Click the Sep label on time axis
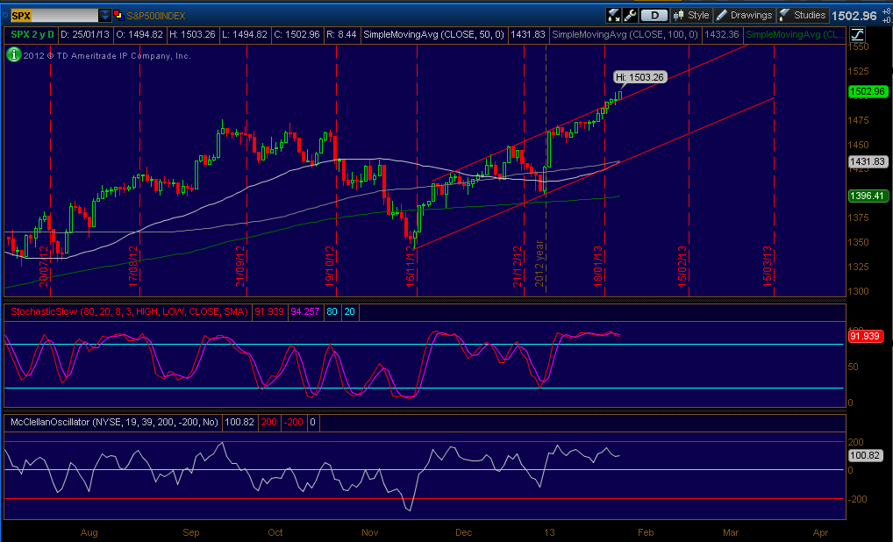The image size is (893, 542). [191, 533]
